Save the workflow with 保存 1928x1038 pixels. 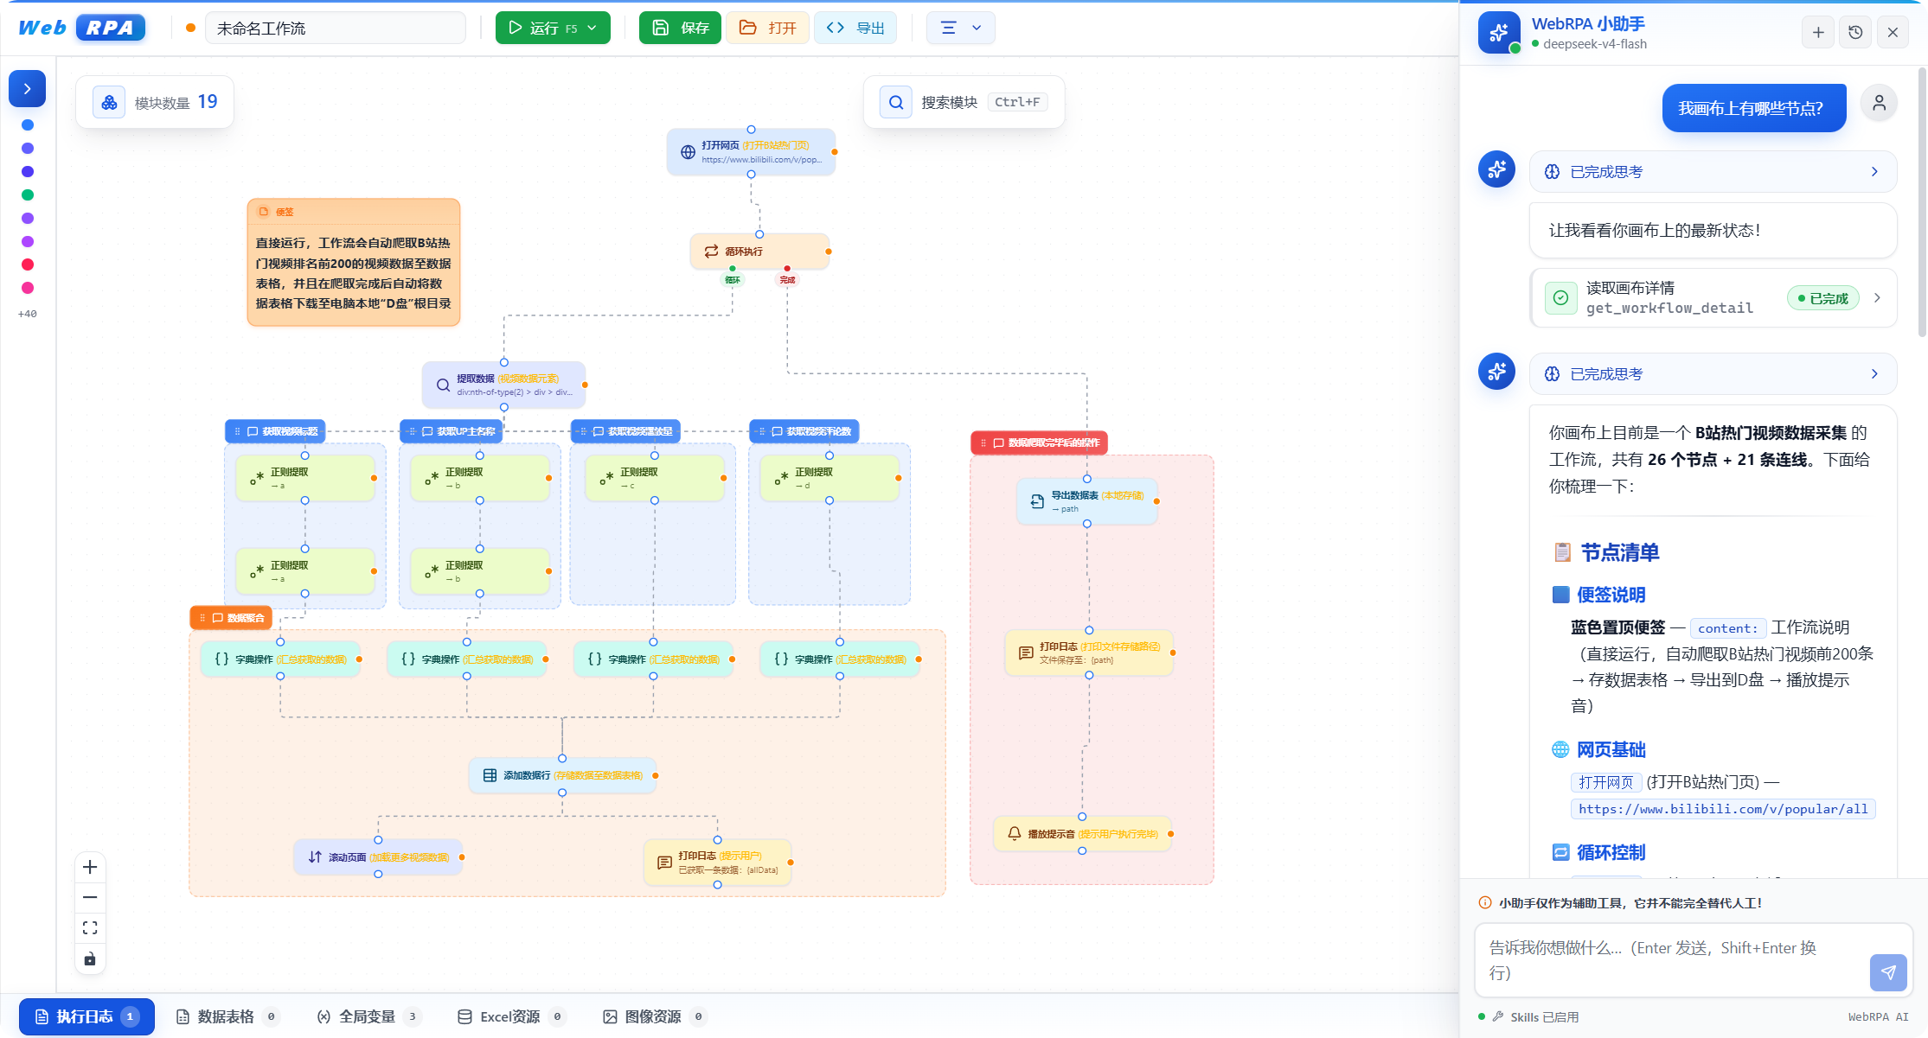coord(680,28)
